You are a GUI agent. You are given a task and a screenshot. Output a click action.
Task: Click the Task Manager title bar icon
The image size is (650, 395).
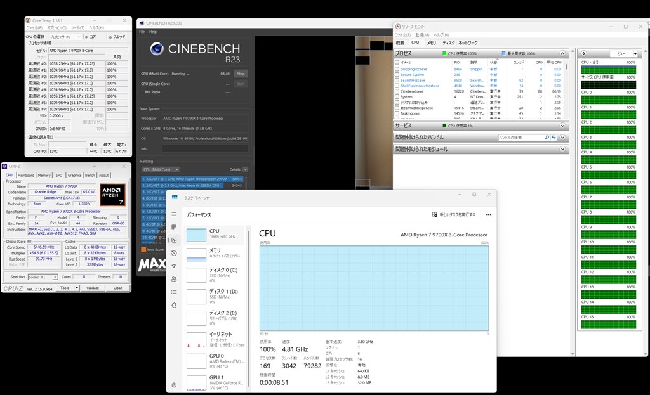[x=175, y=198]
